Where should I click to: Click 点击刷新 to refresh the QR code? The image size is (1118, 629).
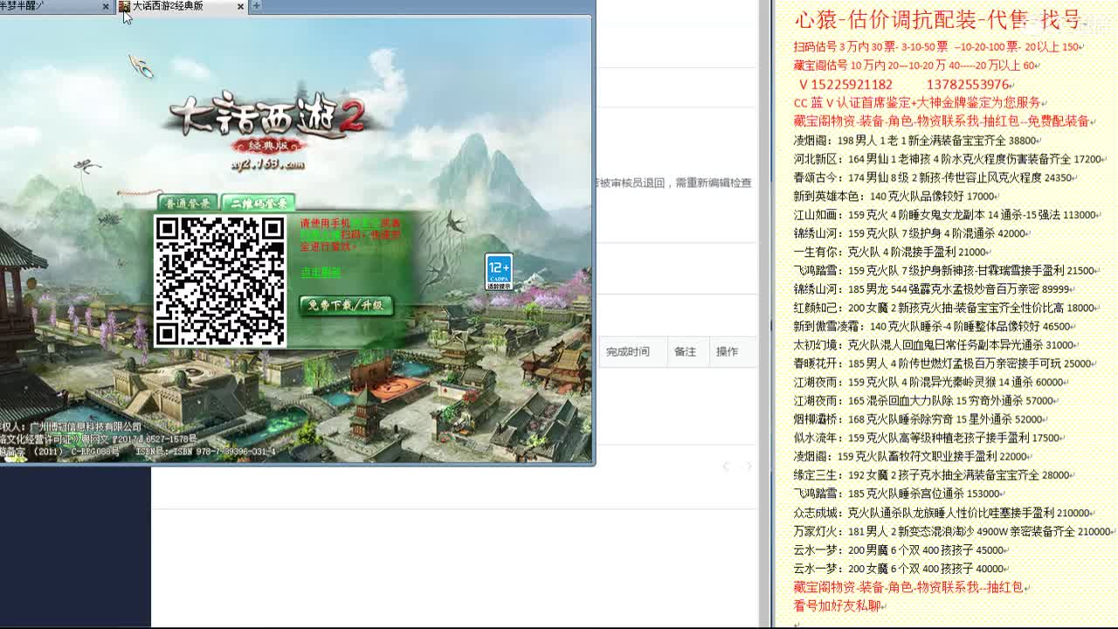pyautogui.click(x=321, y=272)
